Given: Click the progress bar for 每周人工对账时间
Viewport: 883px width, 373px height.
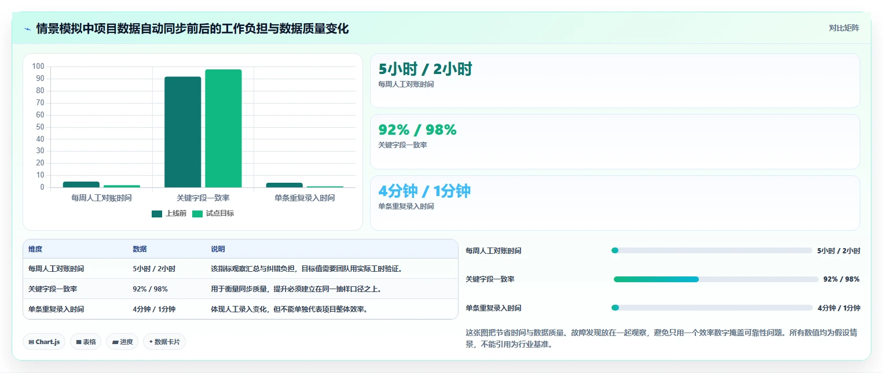Looking at the screenshot, I should [x=712, y=250].
